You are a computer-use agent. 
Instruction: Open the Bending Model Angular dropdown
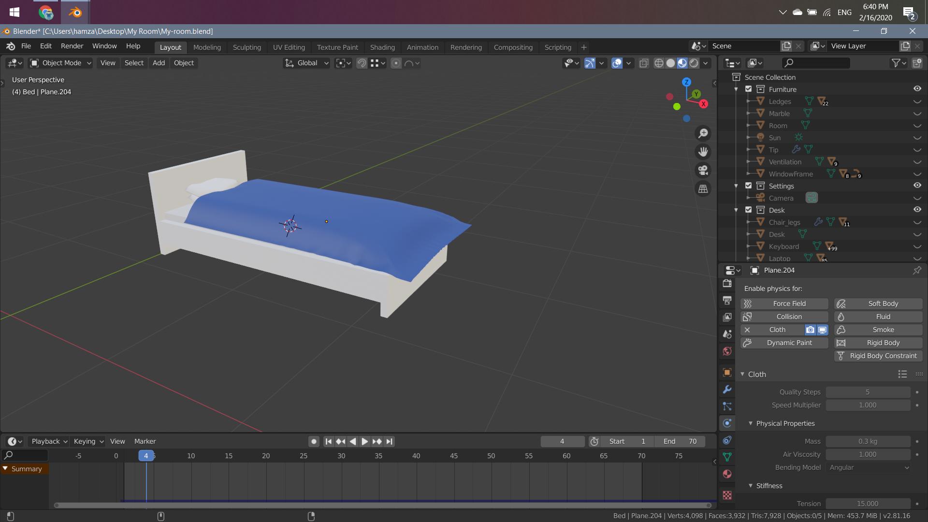coord(869,467)
